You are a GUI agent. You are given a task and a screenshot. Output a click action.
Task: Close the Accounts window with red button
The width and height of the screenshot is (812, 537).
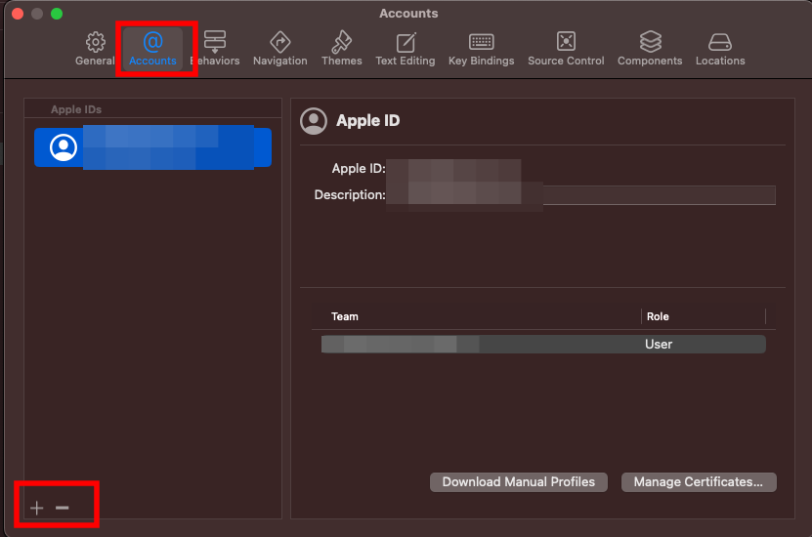click(18, 14)
